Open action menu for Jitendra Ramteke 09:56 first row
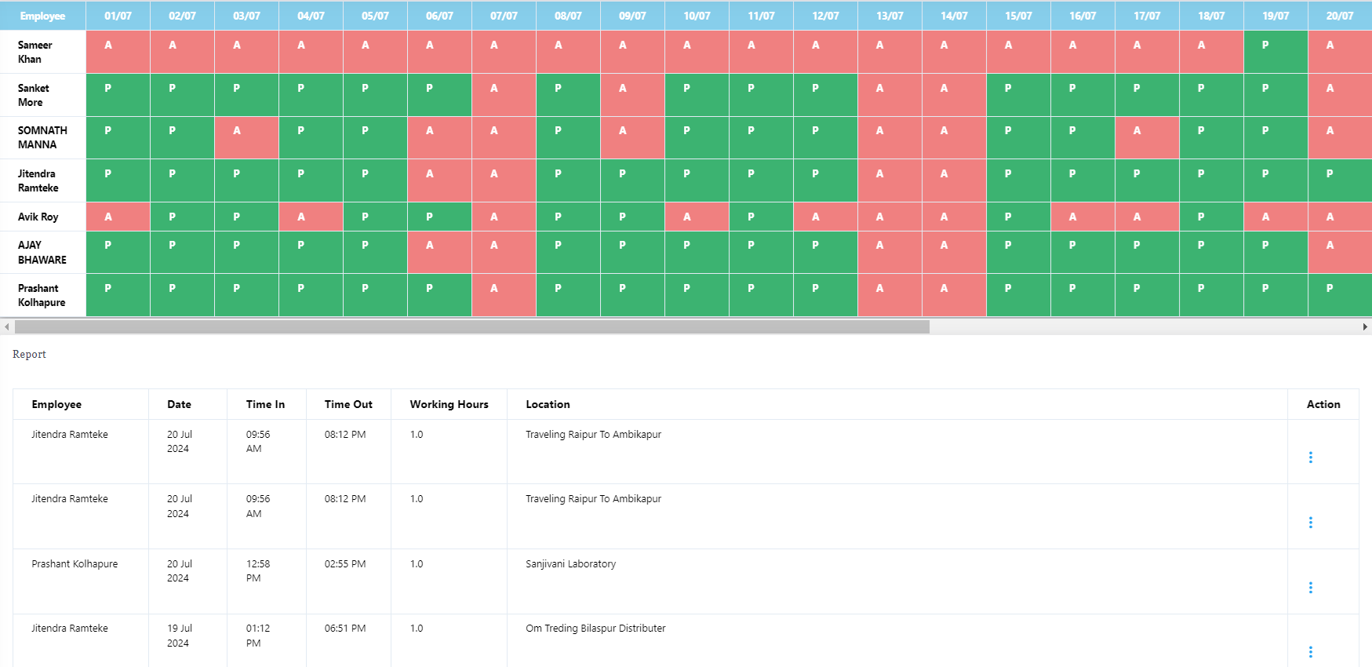Image resolution: width=1372 pixels, height=667 pixels. (x=1310, y=457)
